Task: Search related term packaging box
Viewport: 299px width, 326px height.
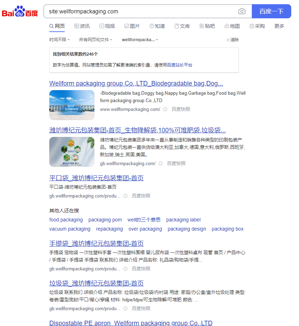Action: coord(228,229)
